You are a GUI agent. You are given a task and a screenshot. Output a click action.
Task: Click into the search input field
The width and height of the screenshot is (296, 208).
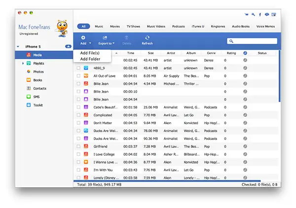252,41
